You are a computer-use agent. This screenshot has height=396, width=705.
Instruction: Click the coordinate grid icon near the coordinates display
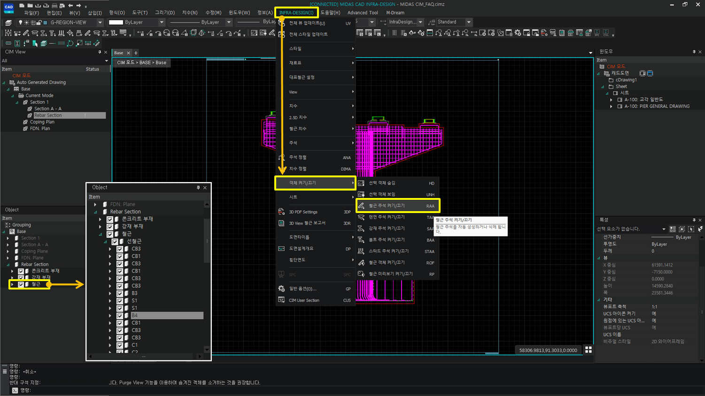(x=589, y=350)
